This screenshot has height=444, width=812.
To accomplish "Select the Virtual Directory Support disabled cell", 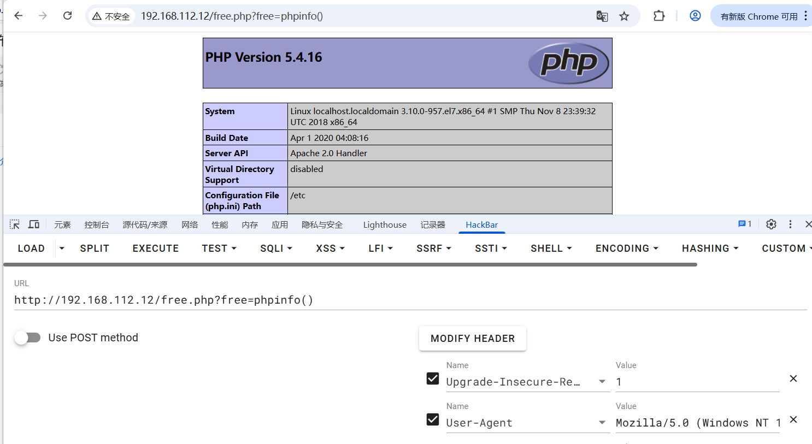I will [450, 174].
